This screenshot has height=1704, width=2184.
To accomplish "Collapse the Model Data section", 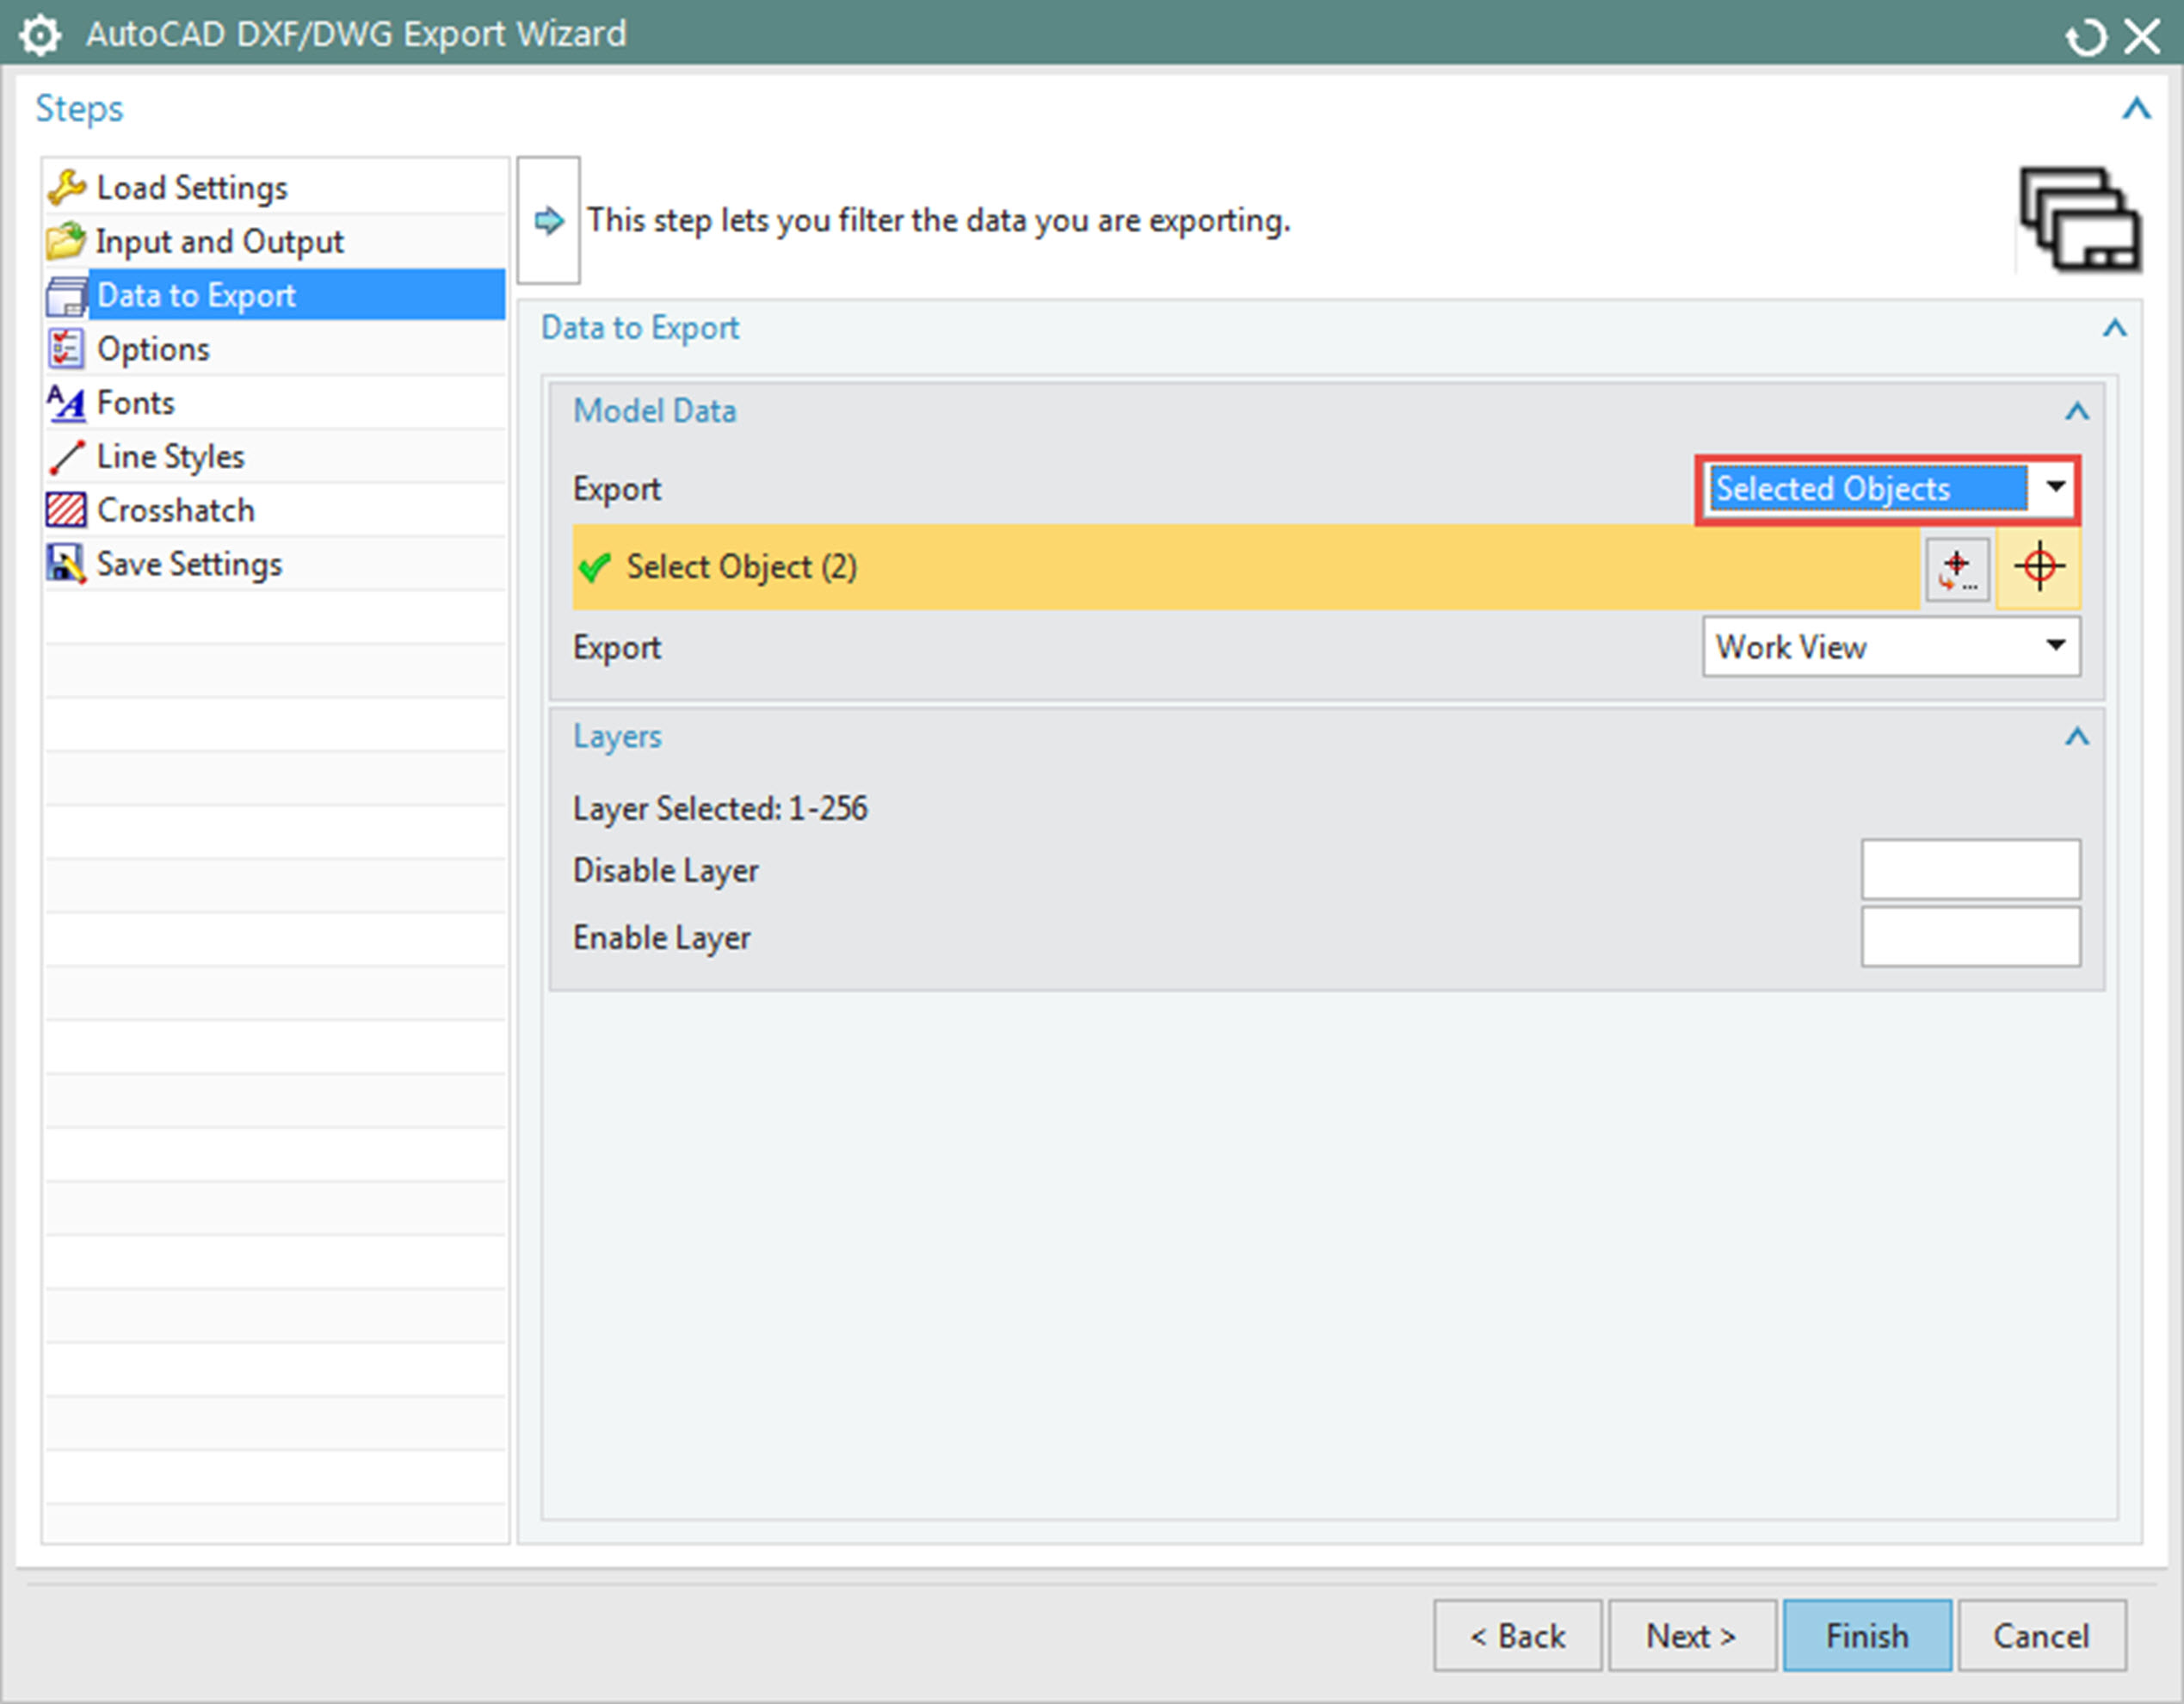I will (2077, 411).
